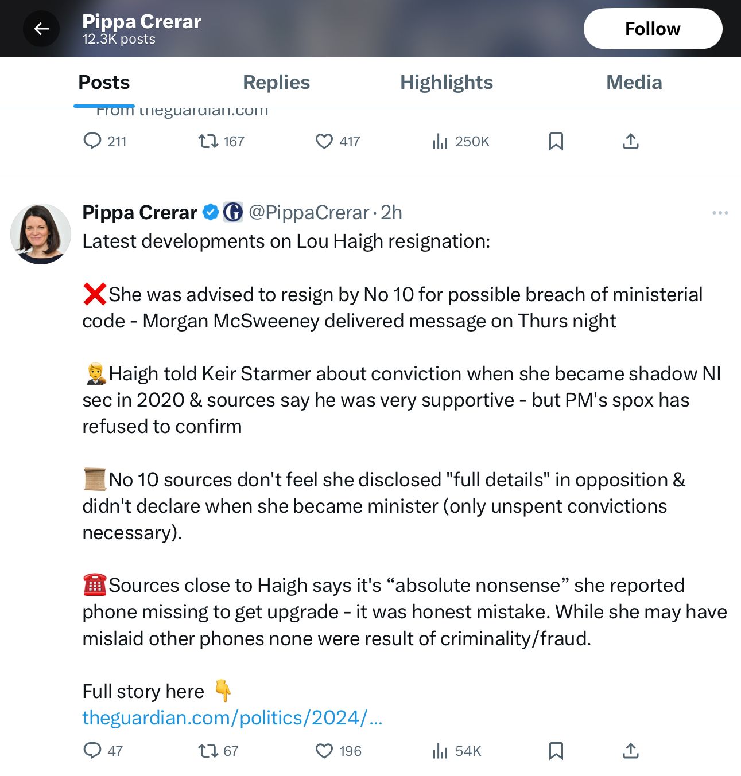Viewport: 741px width, 776px height.
Task: Follow Pippa Crerar
Action: coord(653,29)
